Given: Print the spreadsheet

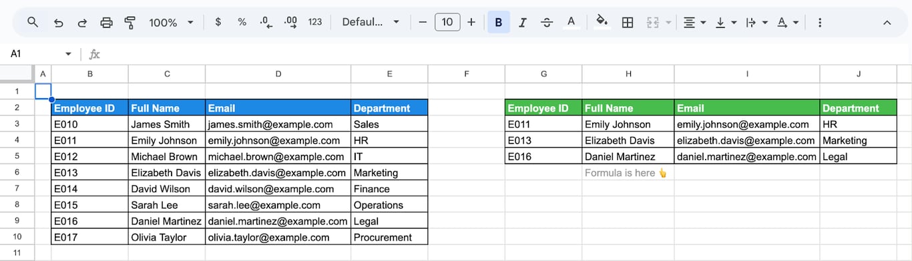Looking at the screenshot, I should click(x=106, y=22).
